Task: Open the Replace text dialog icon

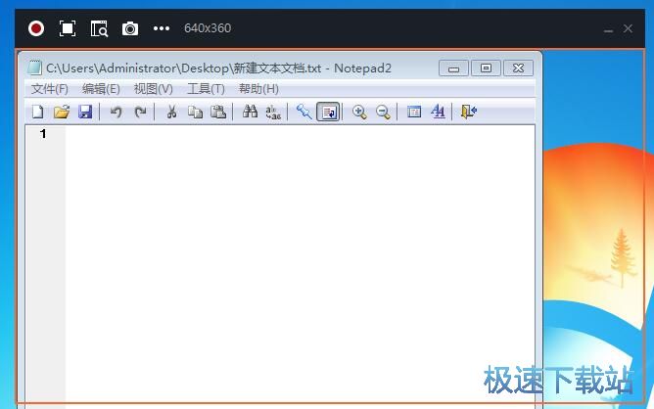Action: click(x=273, y=112)
